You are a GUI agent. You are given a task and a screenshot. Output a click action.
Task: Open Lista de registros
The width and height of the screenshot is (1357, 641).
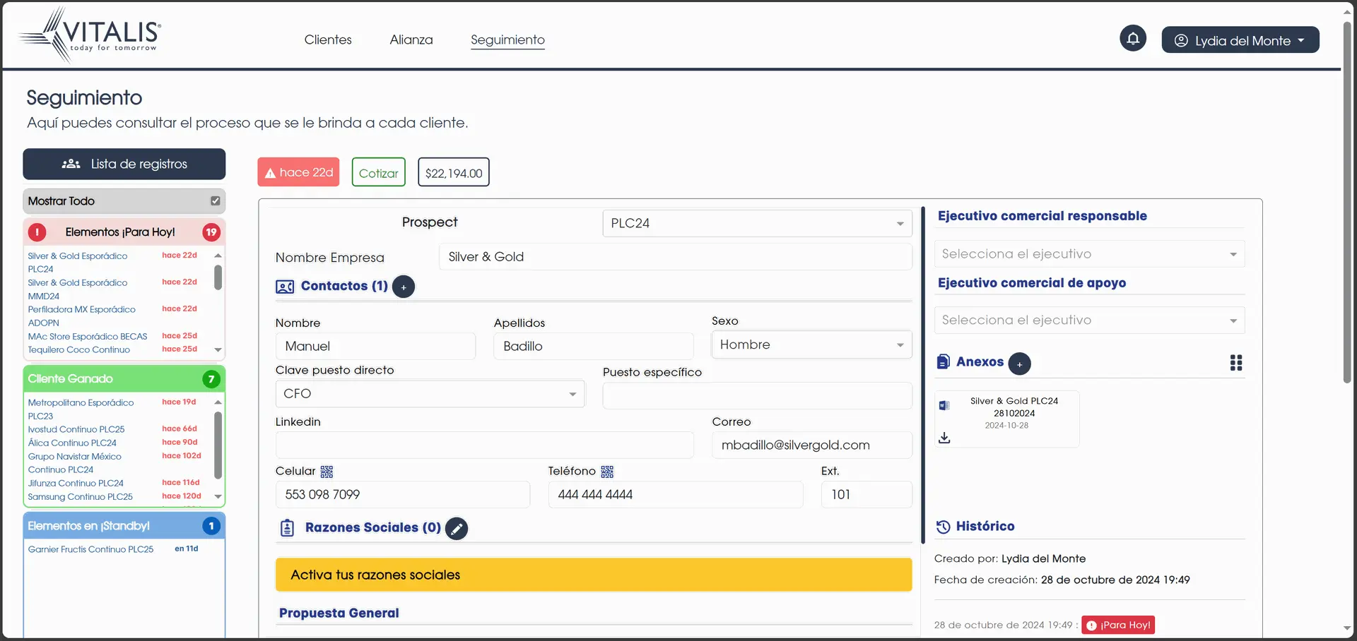[x=124, y=164]
